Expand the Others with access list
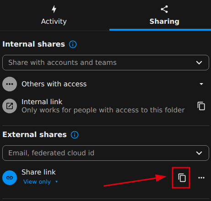The image size is (211, 201). (x=201, y=84)
